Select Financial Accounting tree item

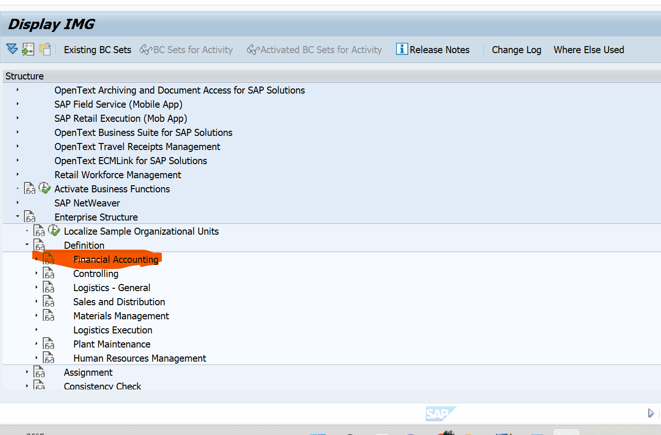tap(116, 260)
